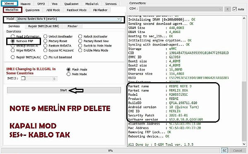Viewport: 248px width, 154px height.
Task: Select Backup NVDATA operation
Action: coord(24,46)
